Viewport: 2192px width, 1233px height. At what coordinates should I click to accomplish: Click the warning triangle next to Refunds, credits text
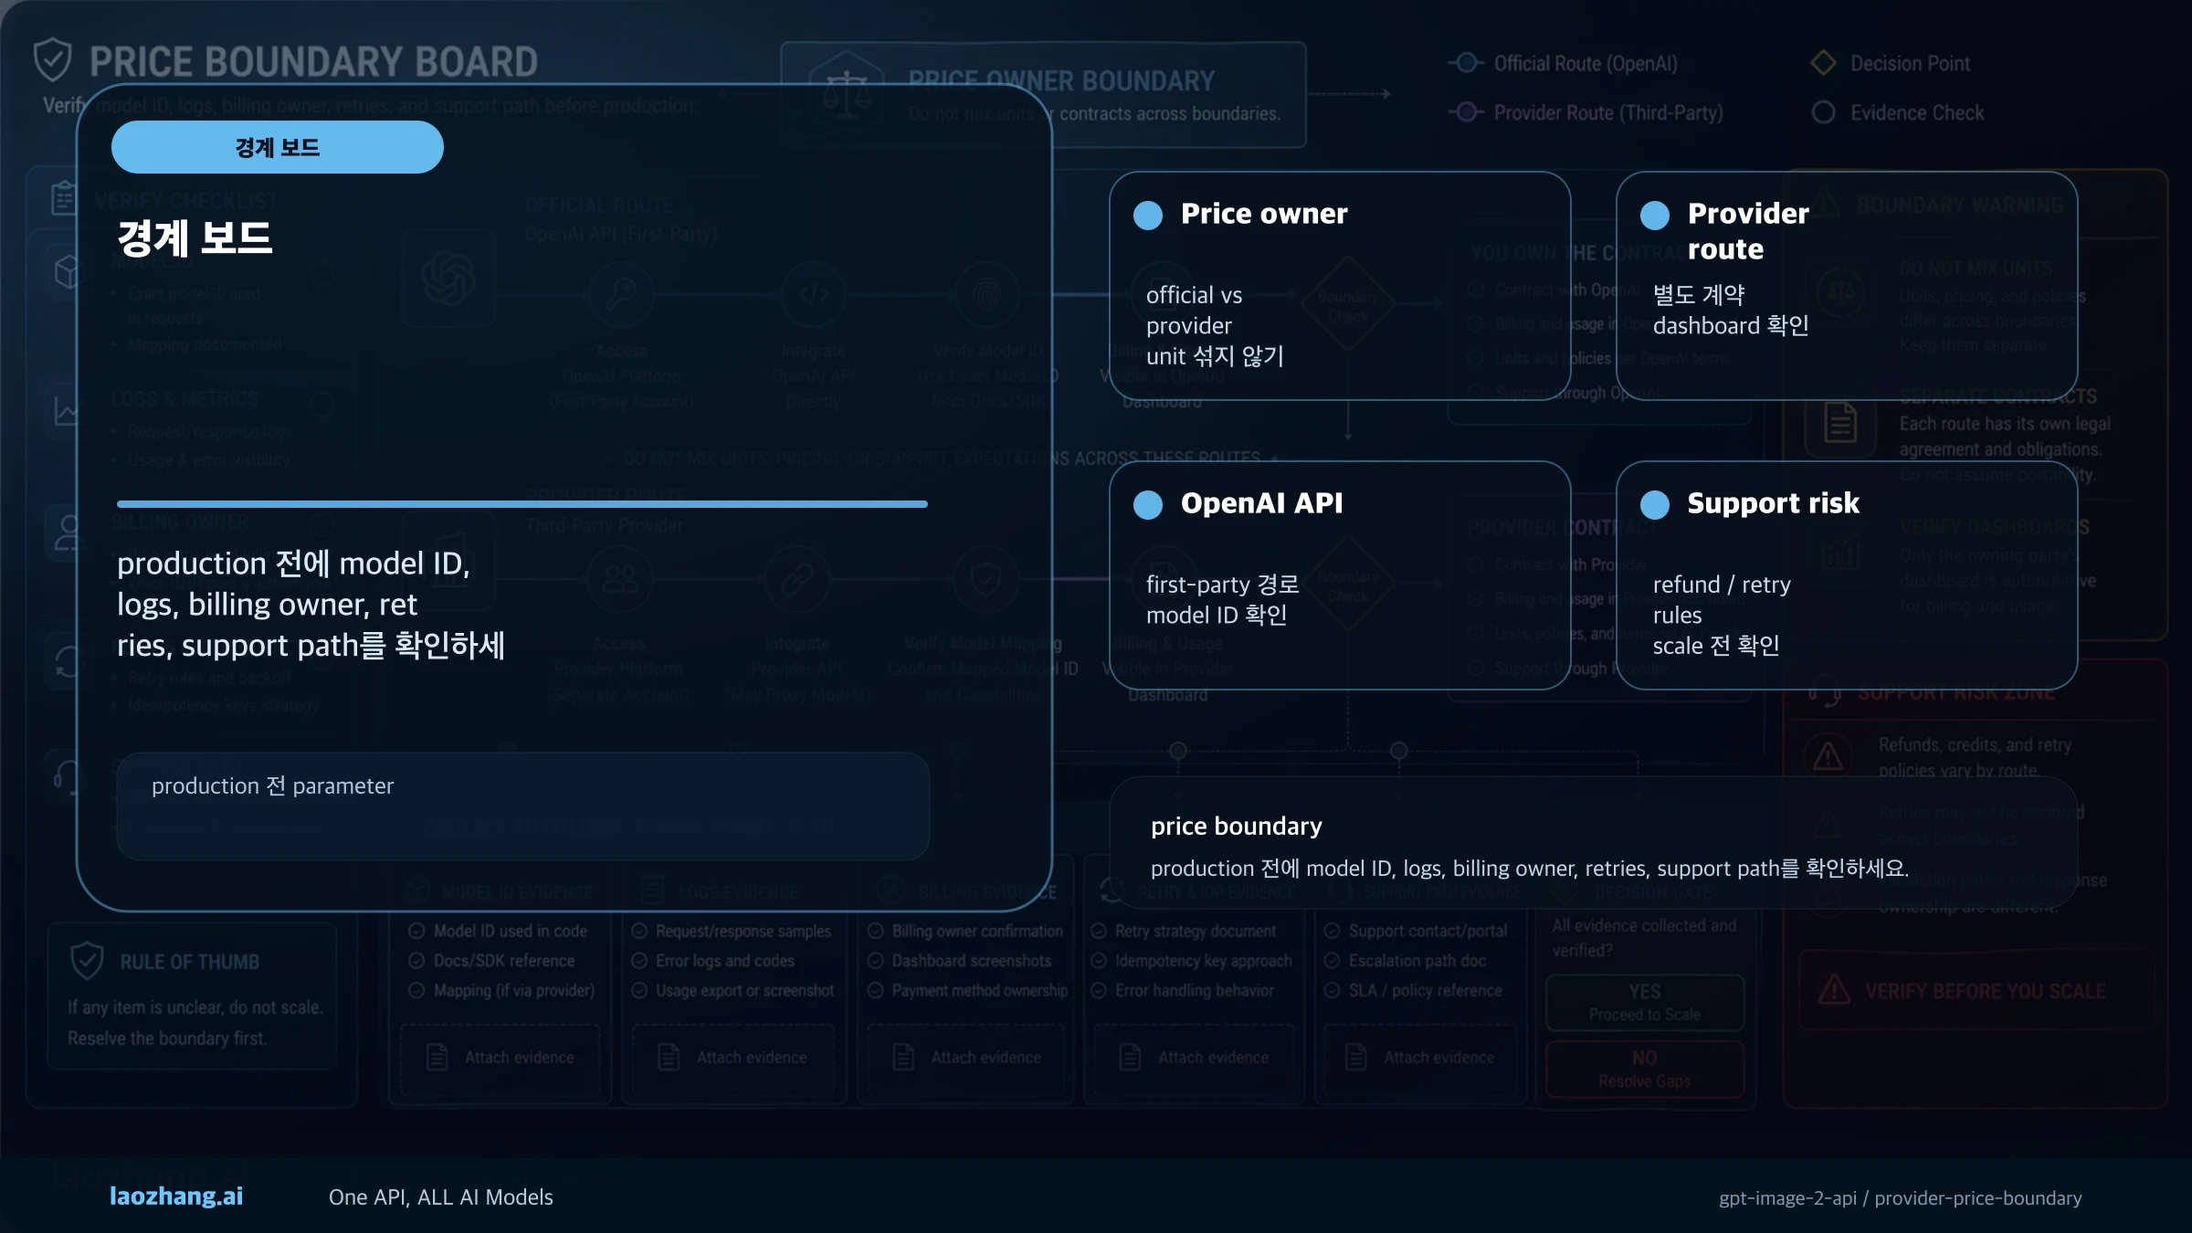point(1828,757)
